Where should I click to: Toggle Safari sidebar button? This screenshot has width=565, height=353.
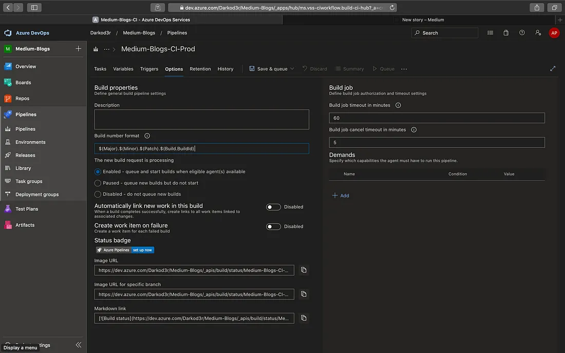pos(34,8)
